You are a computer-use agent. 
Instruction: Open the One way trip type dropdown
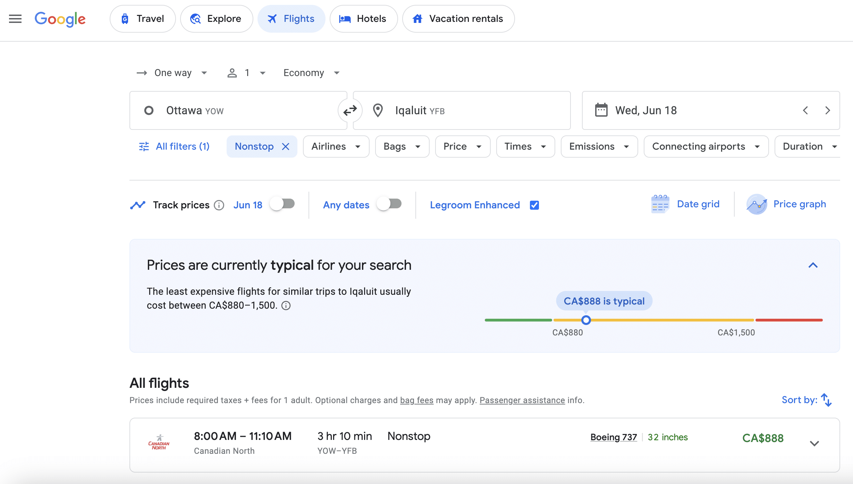172,73
